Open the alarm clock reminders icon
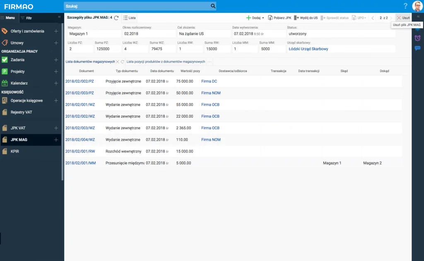Image resolution: width=424 pixels, height=261 pixels. pyautogui.click(x=417, y=38)
